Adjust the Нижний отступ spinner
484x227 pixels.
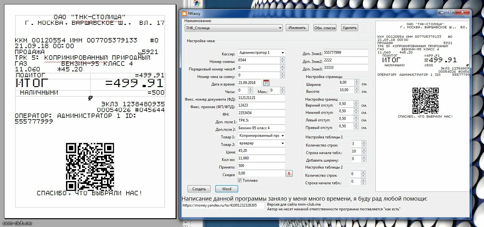click(x=356, y=111)
